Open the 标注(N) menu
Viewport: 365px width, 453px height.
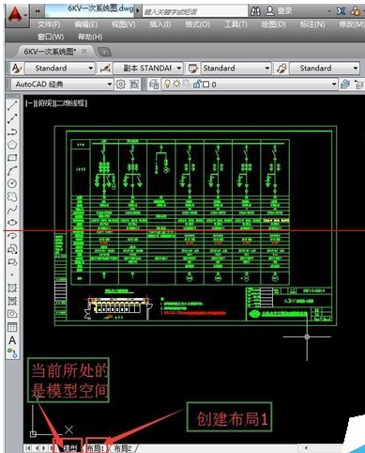point(312,24)
